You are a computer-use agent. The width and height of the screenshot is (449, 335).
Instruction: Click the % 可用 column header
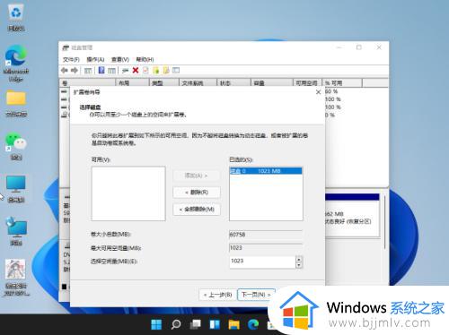(x=342, y=83)
